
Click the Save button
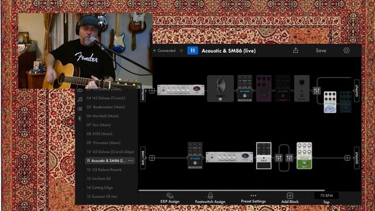321,51
